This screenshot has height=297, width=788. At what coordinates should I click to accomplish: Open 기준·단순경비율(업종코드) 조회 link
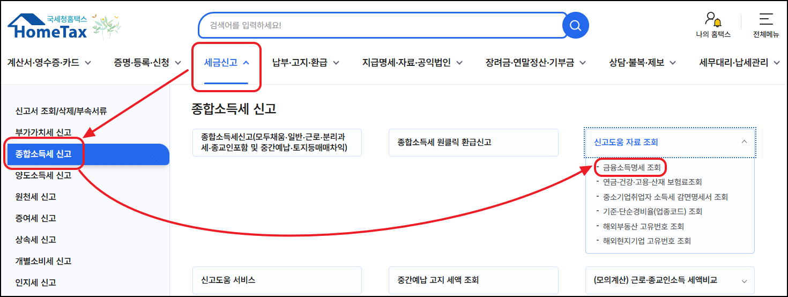point(652,211)
